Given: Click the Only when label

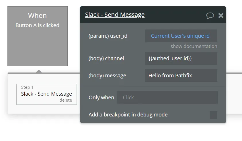Looking at the screenshot, I should pyautogui.click(x=101, y=98).
